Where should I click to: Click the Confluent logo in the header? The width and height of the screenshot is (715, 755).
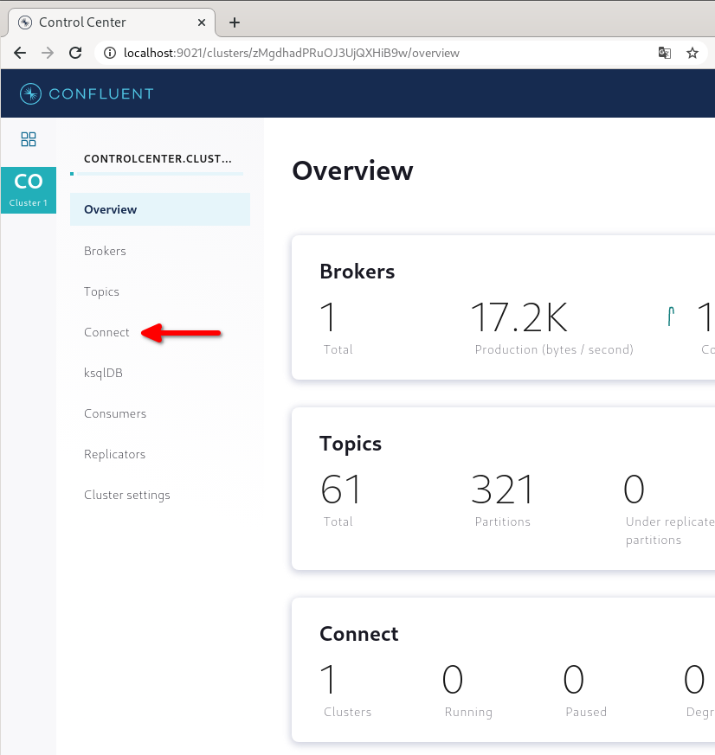point(87,93)
